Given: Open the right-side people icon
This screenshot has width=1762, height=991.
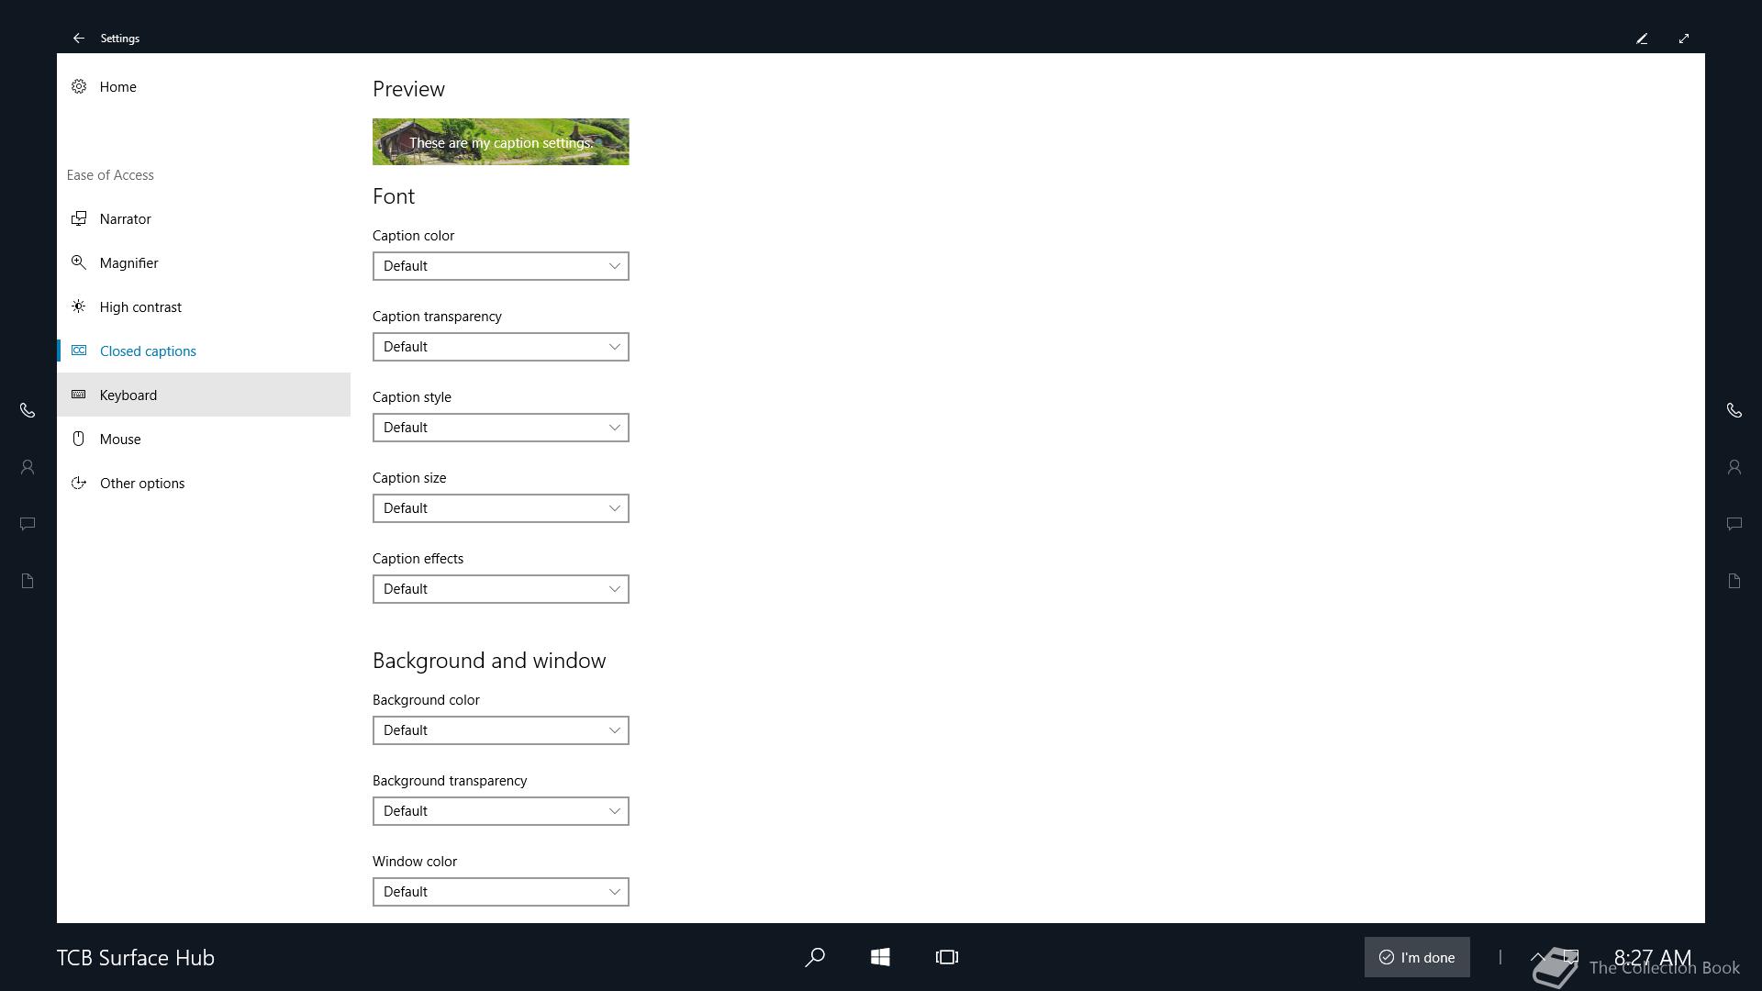Looking at the screenshot, I should [1734, 467].
